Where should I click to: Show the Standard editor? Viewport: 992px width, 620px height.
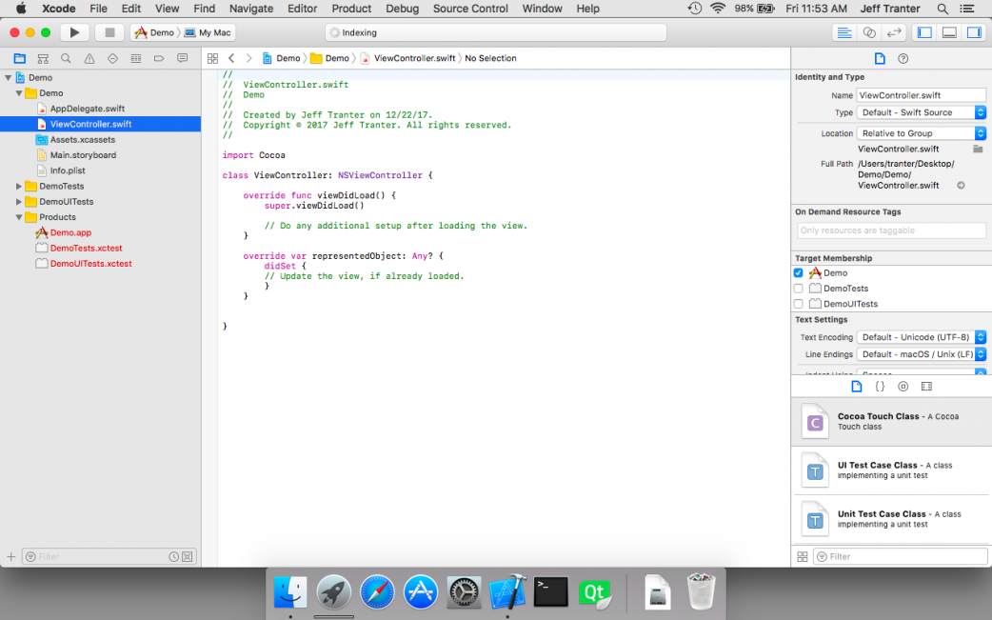click(843, 32)
